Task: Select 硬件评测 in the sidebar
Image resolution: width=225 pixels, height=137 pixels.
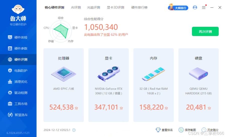Action: (x=18, y=60)
